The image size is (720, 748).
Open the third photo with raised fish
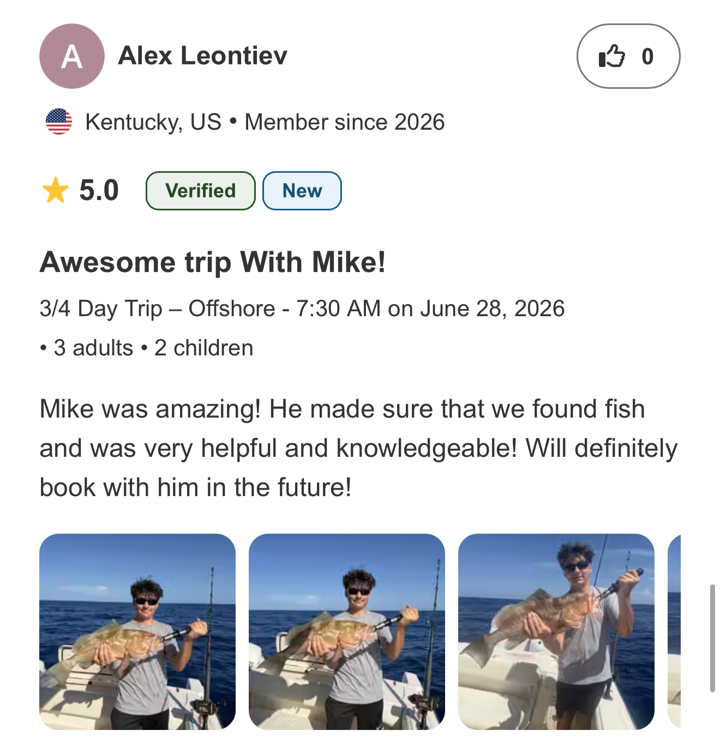[556, 631]
